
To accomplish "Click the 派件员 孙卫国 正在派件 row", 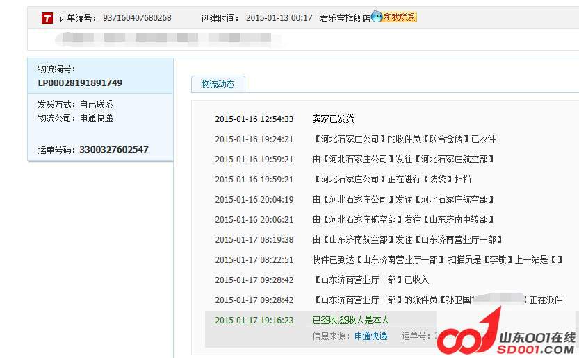I will pyautogui.click(x=438, y=300).
